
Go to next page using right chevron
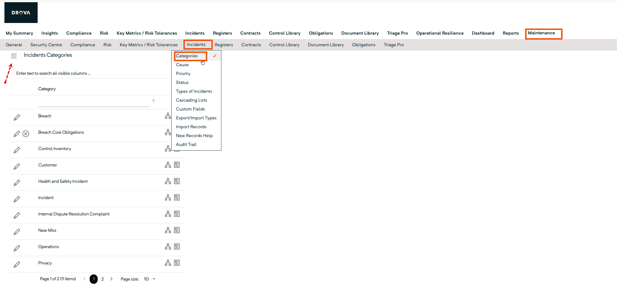pos(112,279)
